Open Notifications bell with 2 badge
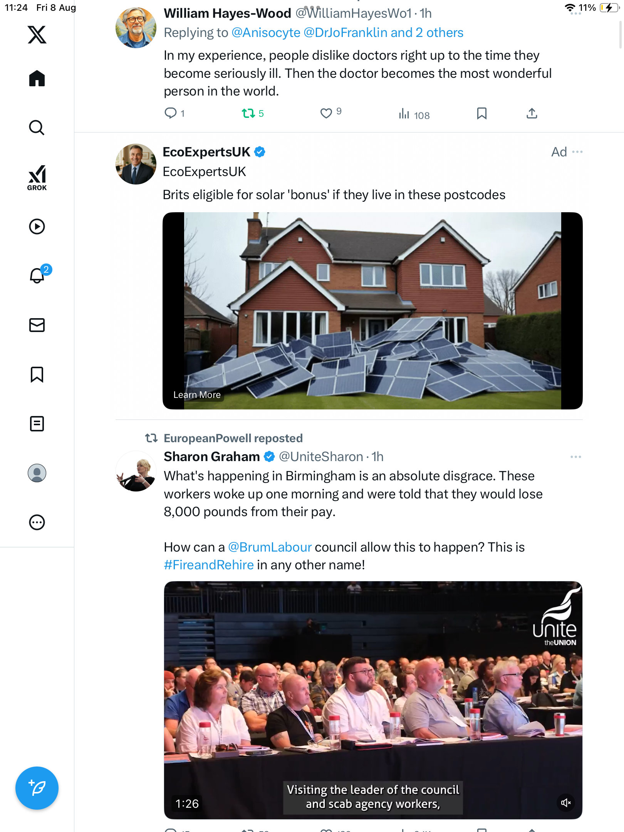 click(37, 275)
